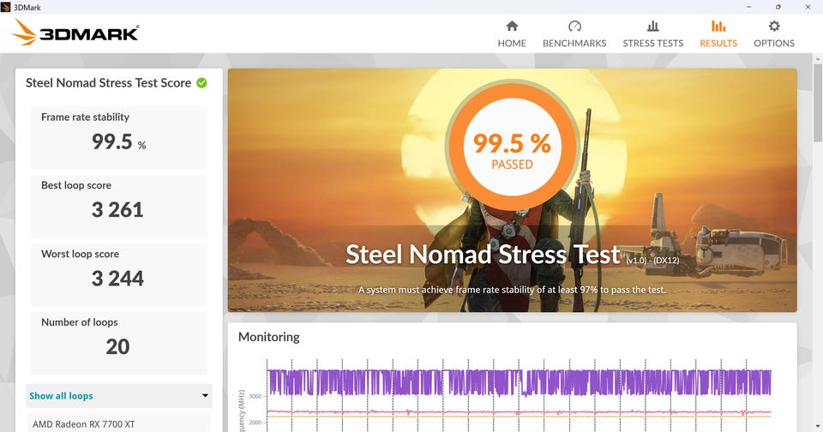The image size is (823, 432).
Task: Click the Worst loop score card
Action: pos(119,274)
